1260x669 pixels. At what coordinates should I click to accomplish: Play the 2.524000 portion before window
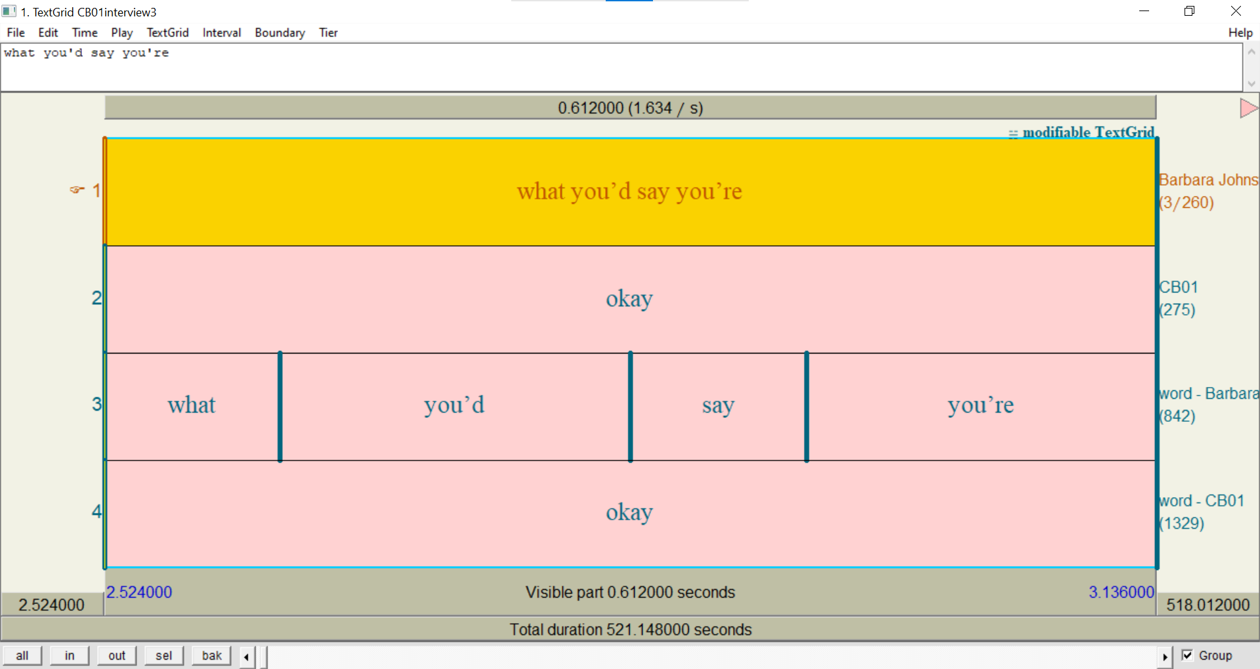[52, 605]
